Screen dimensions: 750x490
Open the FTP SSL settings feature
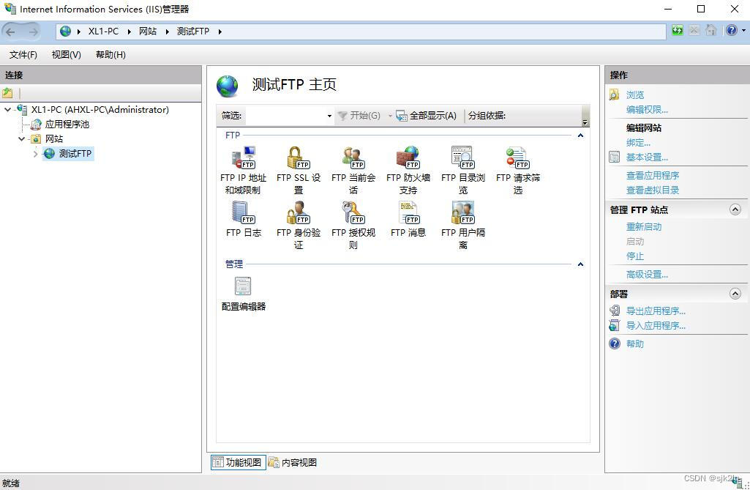tap(299, 171)
